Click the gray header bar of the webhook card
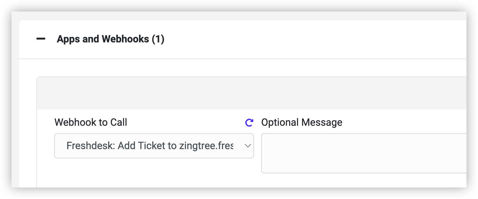Screen dimensions: 478x199 [251, 93]
